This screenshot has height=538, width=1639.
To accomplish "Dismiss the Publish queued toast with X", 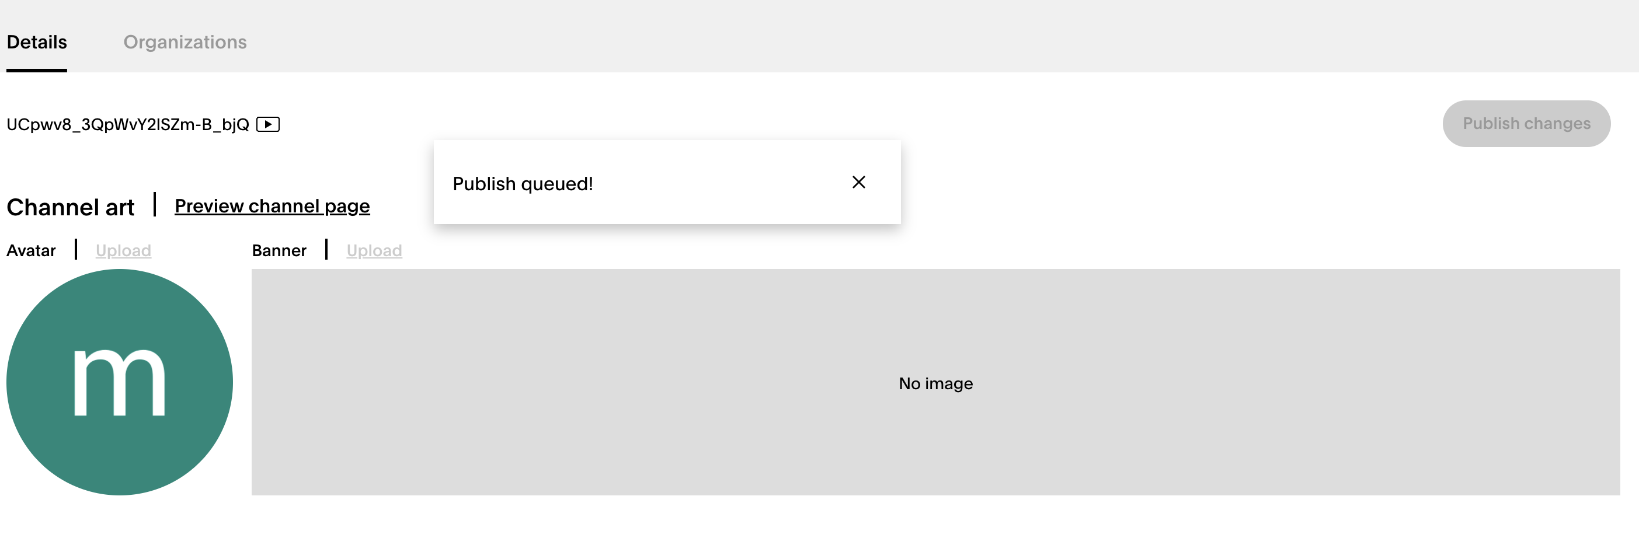I will pyautogui.click(x=858, y=183).
